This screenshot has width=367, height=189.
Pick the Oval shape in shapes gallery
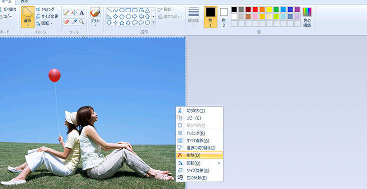coord(122,10)
